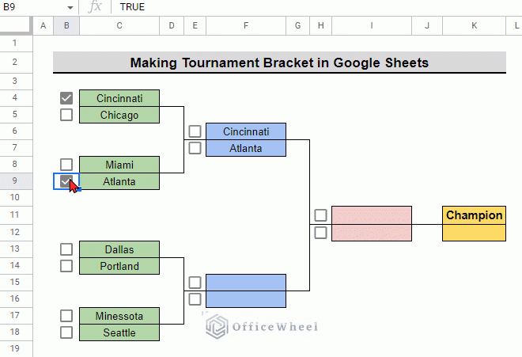The width and height of the screenshot is (522, 357).
Task: Select the Portland cell
Action: point(119,266)
